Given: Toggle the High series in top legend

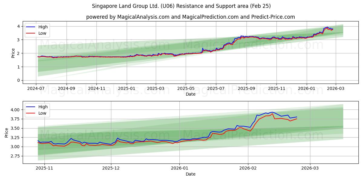Looking at the screenshot, I should (43, 27).
